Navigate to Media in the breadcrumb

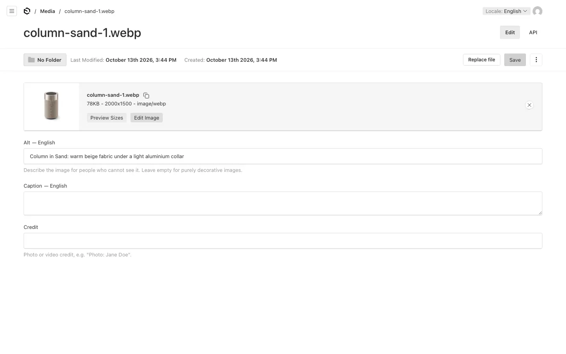coord(48,11)
